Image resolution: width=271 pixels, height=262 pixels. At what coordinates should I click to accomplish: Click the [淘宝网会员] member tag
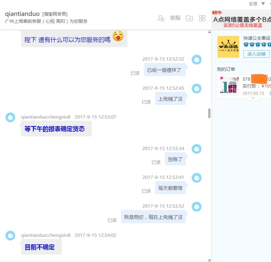[55, 14]
